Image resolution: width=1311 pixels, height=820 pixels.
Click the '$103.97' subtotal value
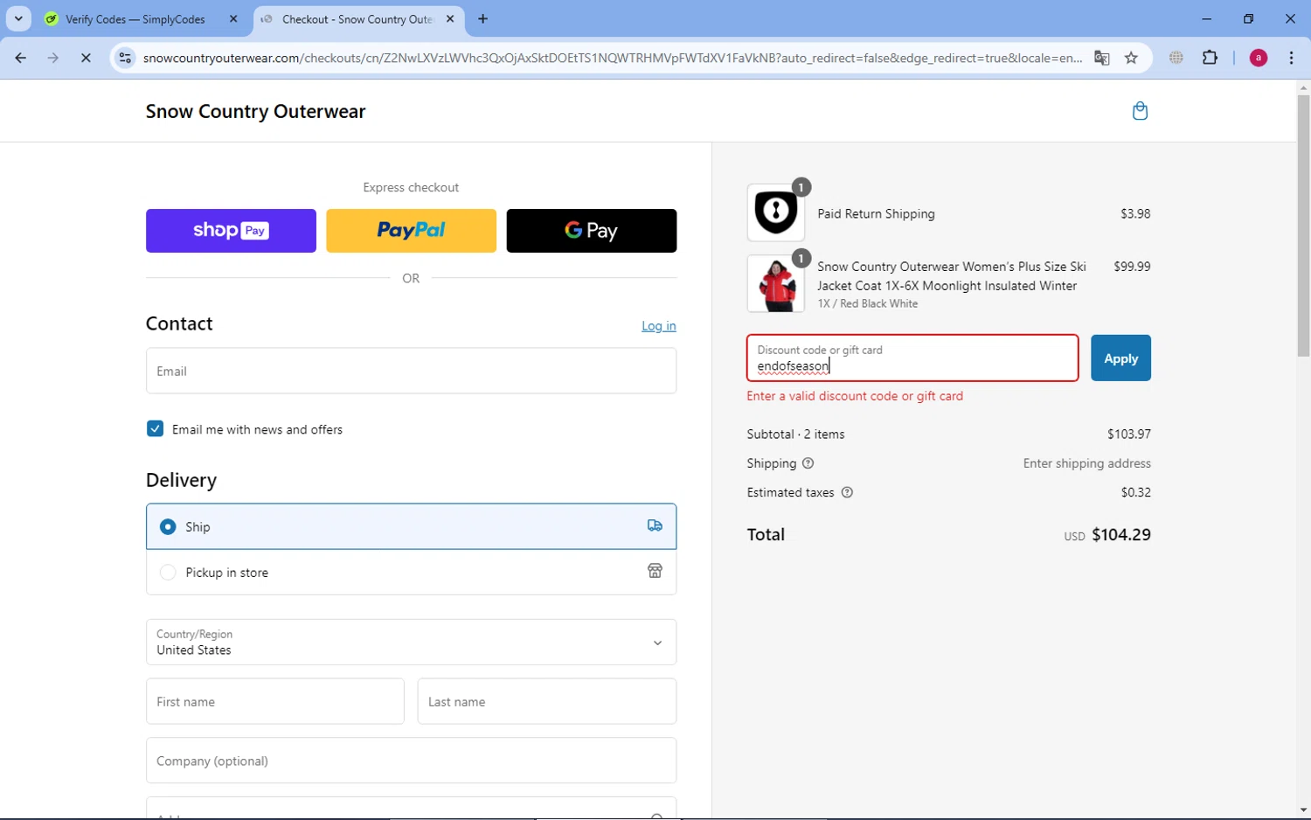coord(1129,434)
